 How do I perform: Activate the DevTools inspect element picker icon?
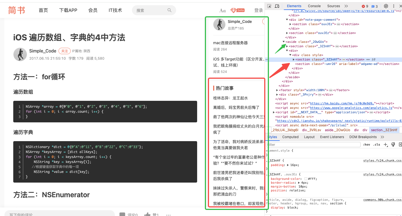pos(269,6)
